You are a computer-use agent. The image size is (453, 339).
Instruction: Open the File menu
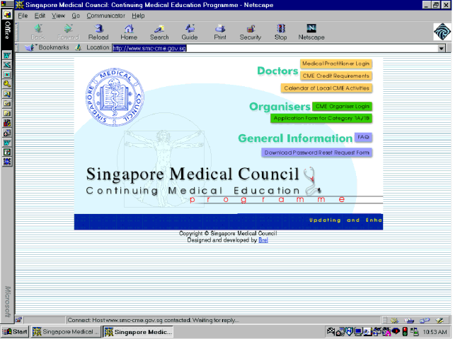click(23, 16)
